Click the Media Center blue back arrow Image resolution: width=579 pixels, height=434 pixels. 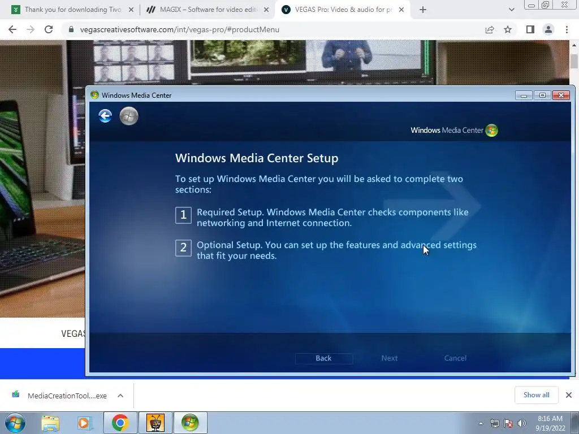pos(105,116)
